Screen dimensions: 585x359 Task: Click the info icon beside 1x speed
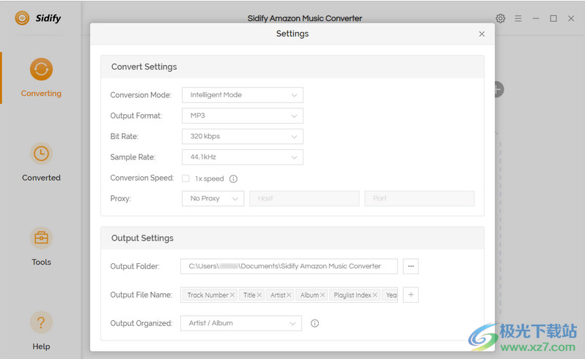coord(233,178)
